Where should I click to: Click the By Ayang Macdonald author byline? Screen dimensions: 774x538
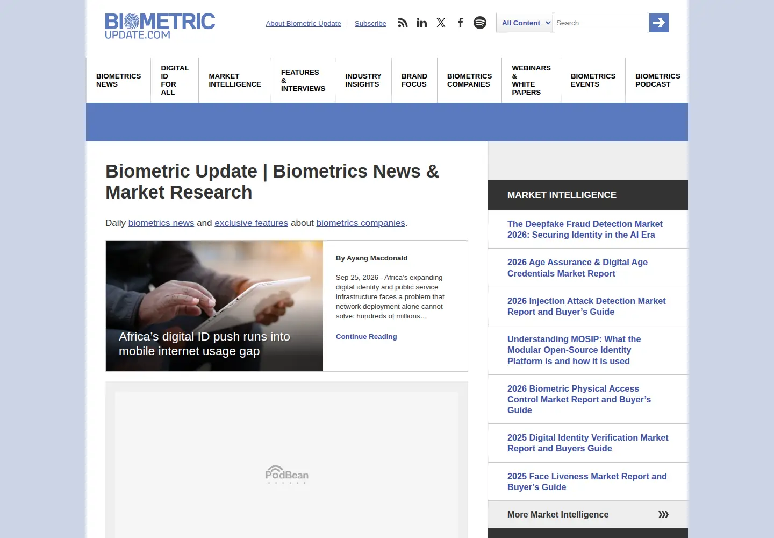click(x=371, y=258)
